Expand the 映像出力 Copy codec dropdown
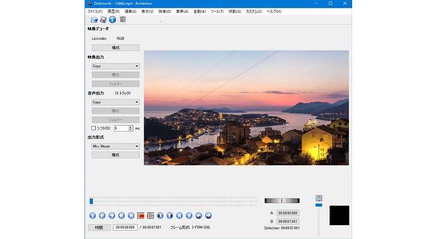 click(115, 66)
